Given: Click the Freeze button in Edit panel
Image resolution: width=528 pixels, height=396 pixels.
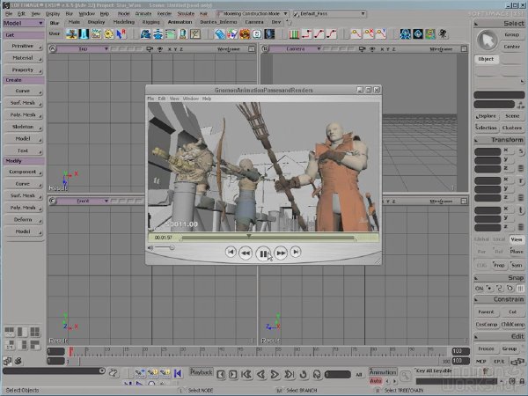Looking at the screenshot, I should tap(486, 348).
